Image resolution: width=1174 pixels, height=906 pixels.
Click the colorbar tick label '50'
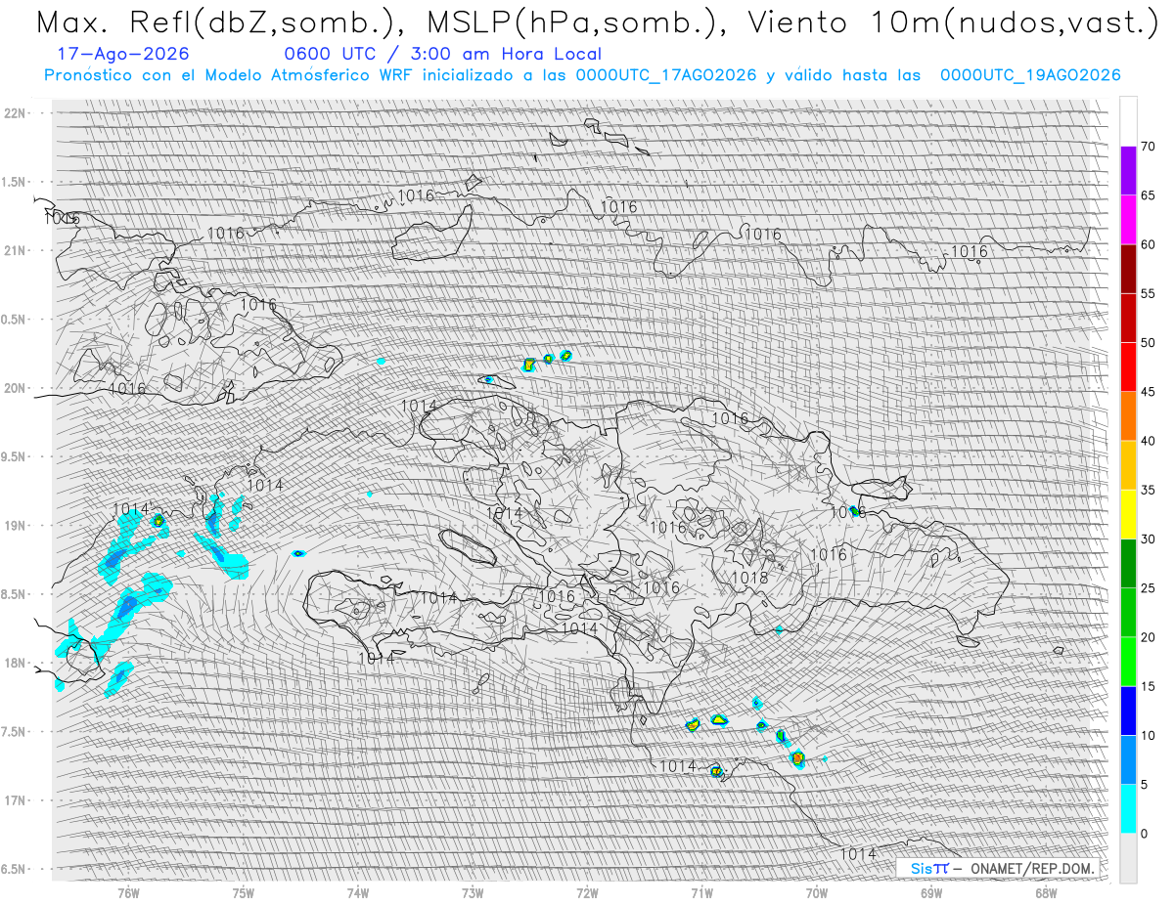pos(1148,343)
